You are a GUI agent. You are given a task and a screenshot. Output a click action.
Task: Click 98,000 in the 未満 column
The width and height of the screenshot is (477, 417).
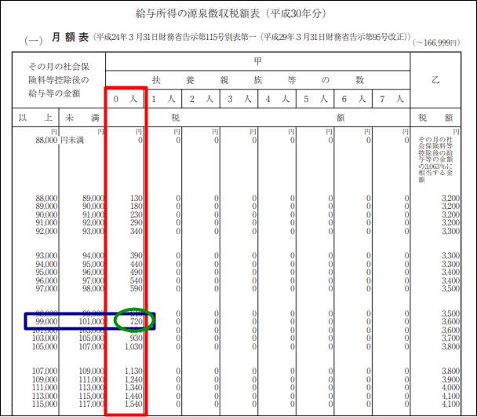[93, 288]
